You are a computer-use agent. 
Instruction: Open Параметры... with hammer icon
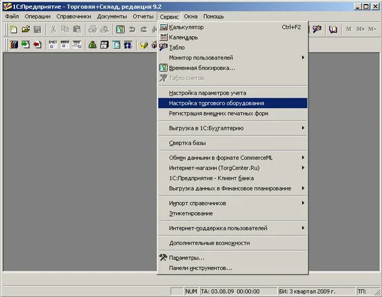click(x=233, y=258)
